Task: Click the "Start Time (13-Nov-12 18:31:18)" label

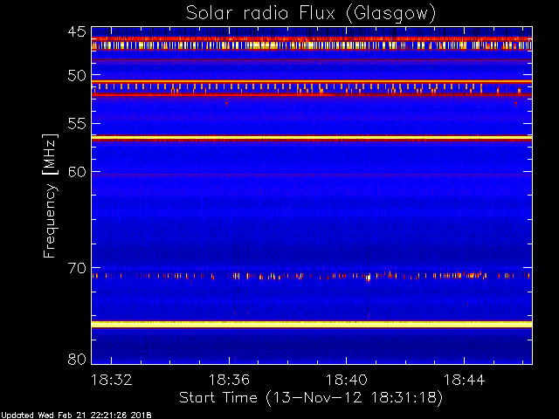Action: [x=311, y=398]
